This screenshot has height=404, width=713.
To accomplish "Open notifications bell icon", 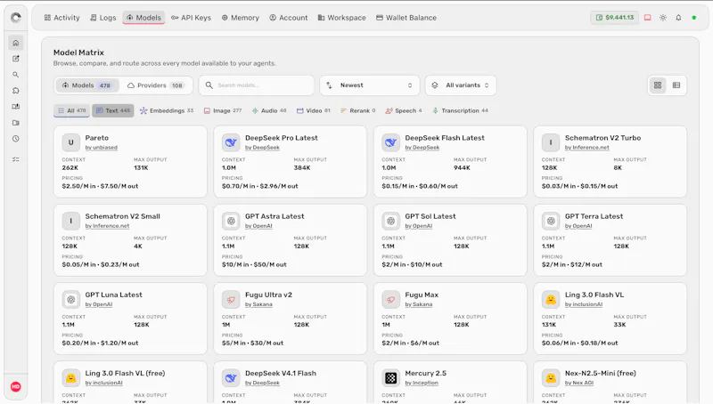I will [x=678, y=18].
